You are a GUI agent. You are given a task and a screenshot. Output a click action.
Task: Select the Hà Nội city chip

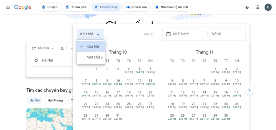click(x=34, y=100)
